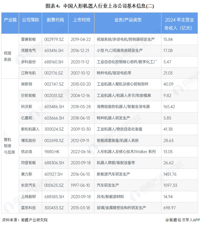Click the source note 资料来源：前瞻产业研究院
Image resolution: width=200 pixels, height=226 pixels.
(25, 220)
